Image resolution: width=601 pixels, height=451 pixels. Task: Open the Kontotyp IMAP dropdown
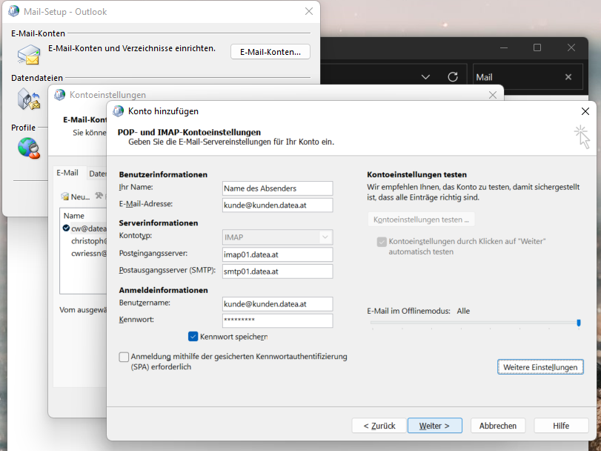(x=325, y=237)
